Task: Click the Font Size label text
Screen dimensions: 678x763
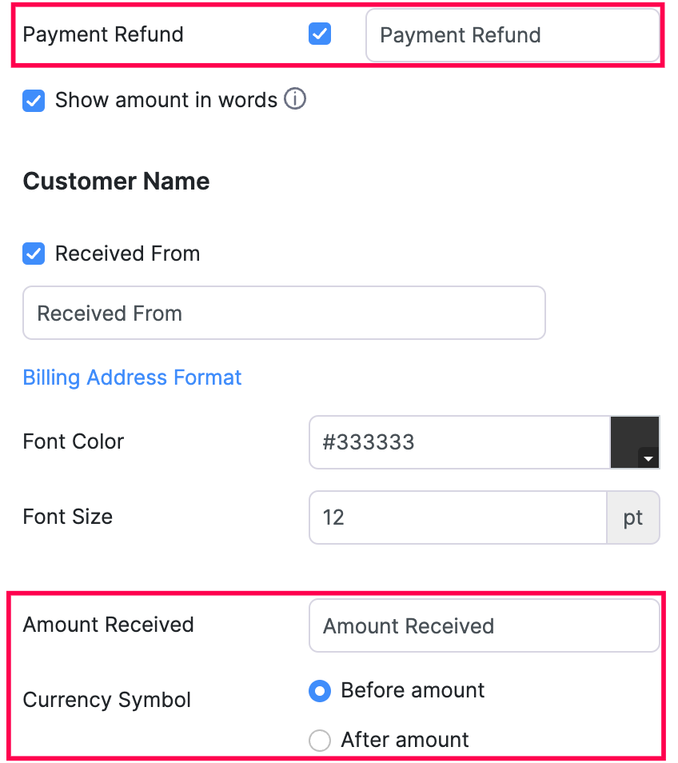Action: coord(68,517)
